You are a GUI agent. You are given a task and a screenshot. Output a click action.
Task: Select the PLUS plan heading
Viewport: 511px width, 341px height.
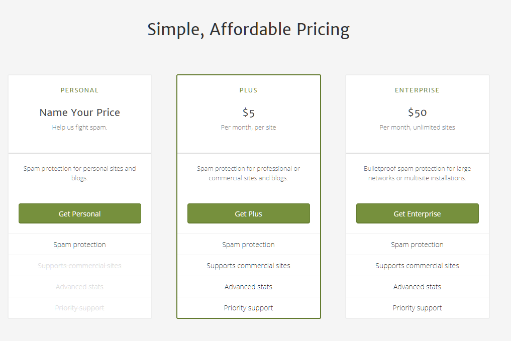(248, 90)
